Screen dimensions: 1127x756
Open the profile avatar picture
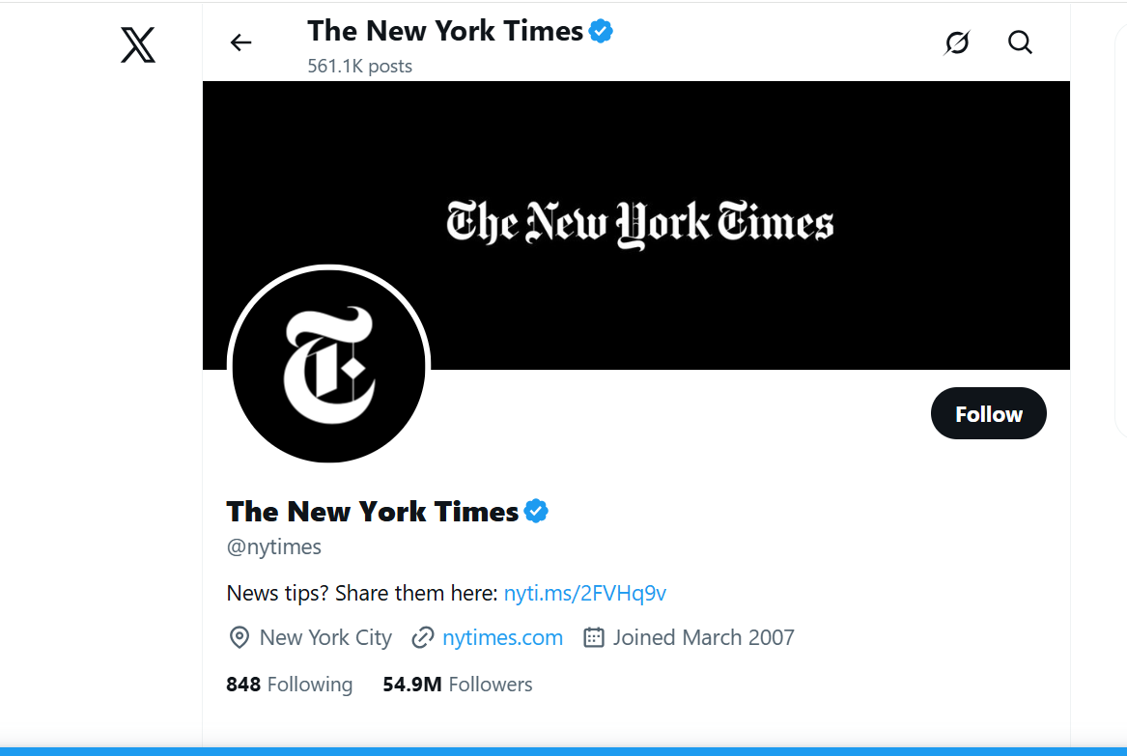click(328, 365)
